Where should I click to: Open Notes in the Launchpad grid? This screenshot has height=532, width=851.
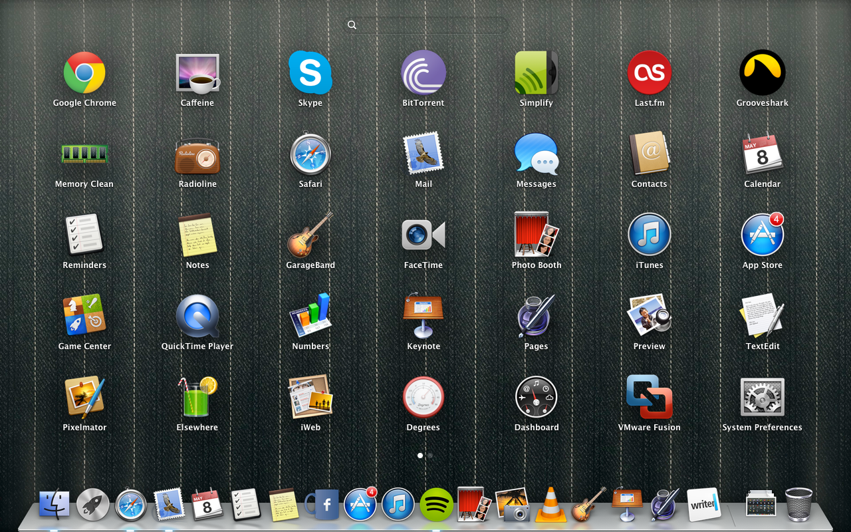[x=197, y=235]
